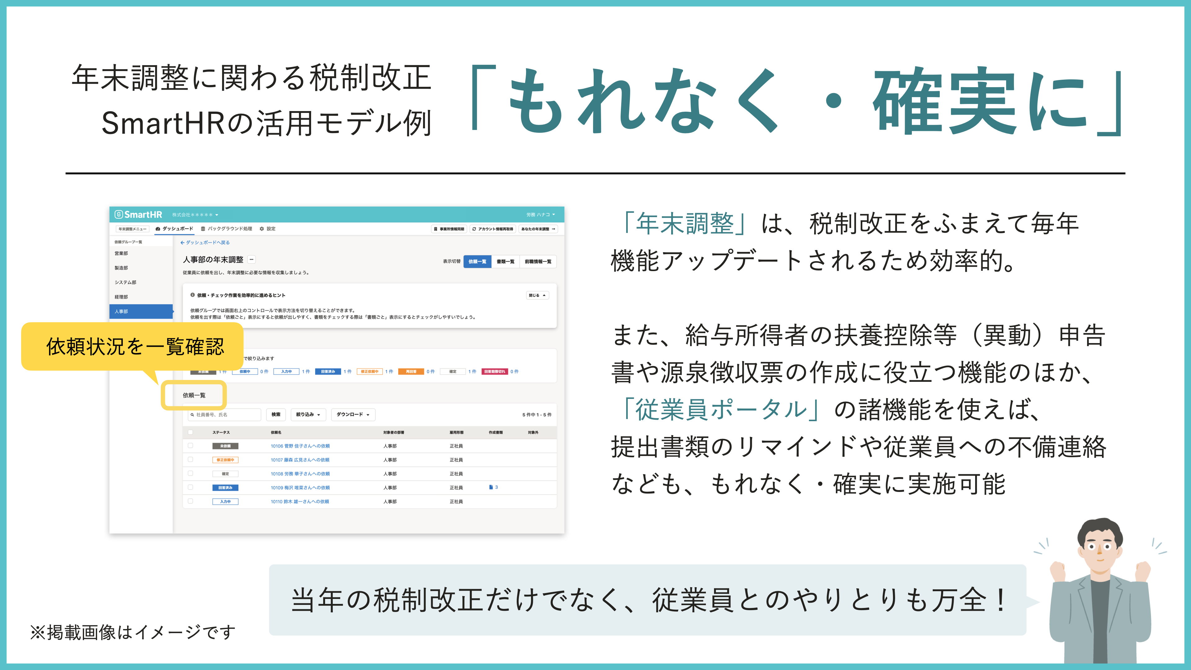Filter by 再回答 status badge
The image size is (1191, 670).
[x=411, y=372]
